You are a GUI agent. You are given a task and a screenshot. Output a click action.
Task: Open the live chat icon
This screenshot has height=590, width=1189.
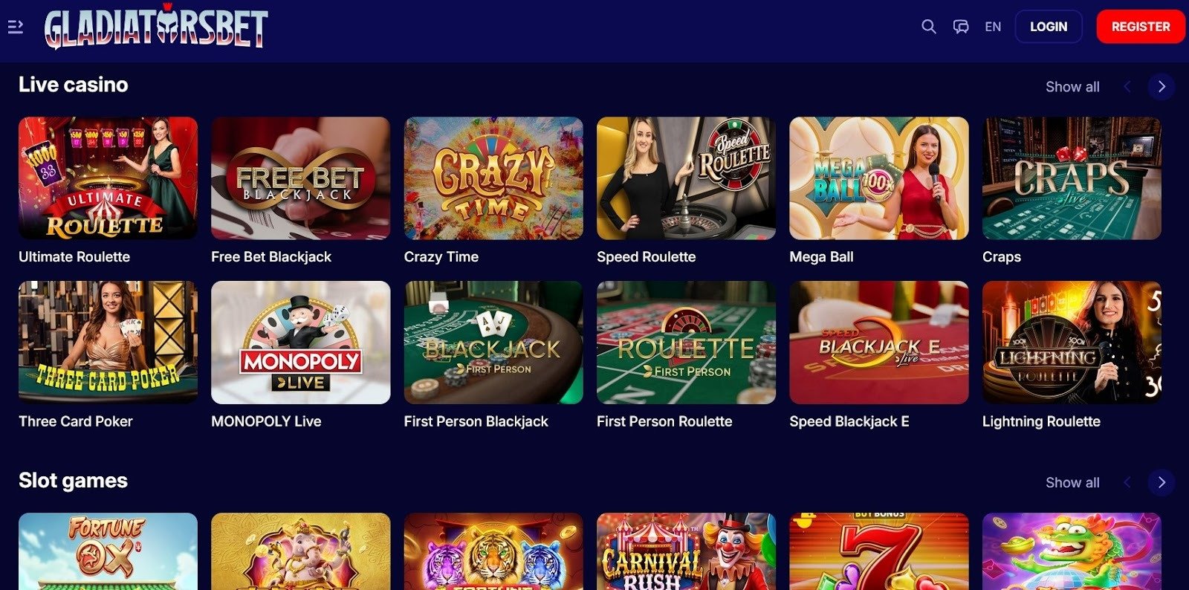point(961,27)
